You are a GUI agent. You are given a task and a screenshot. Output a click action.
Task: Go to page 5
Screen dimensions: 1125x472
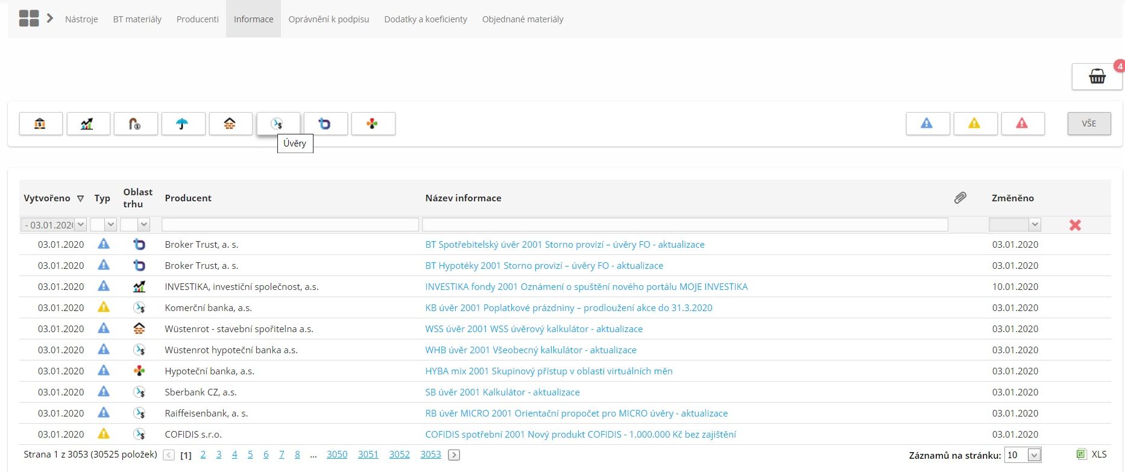(250, 455)
